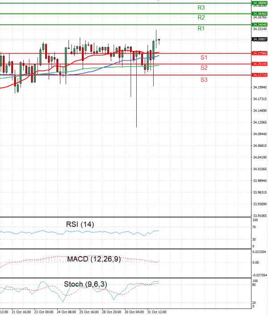Click the current price tag 34.30807
Viewport: 268px width, 316px height.
pos(260,39)
